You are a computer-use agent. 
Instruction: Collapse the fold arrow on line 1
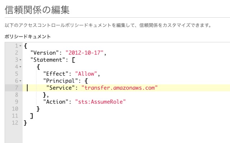point(20,46)
